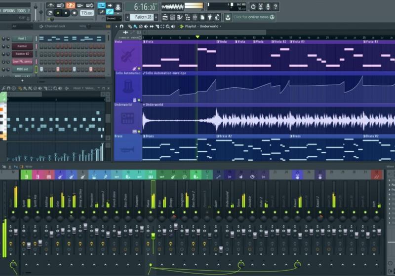The width and height of the screenshot is (395, 276).
Task: Toggle the Viola track mute indicator
Action: click(139, 69)
